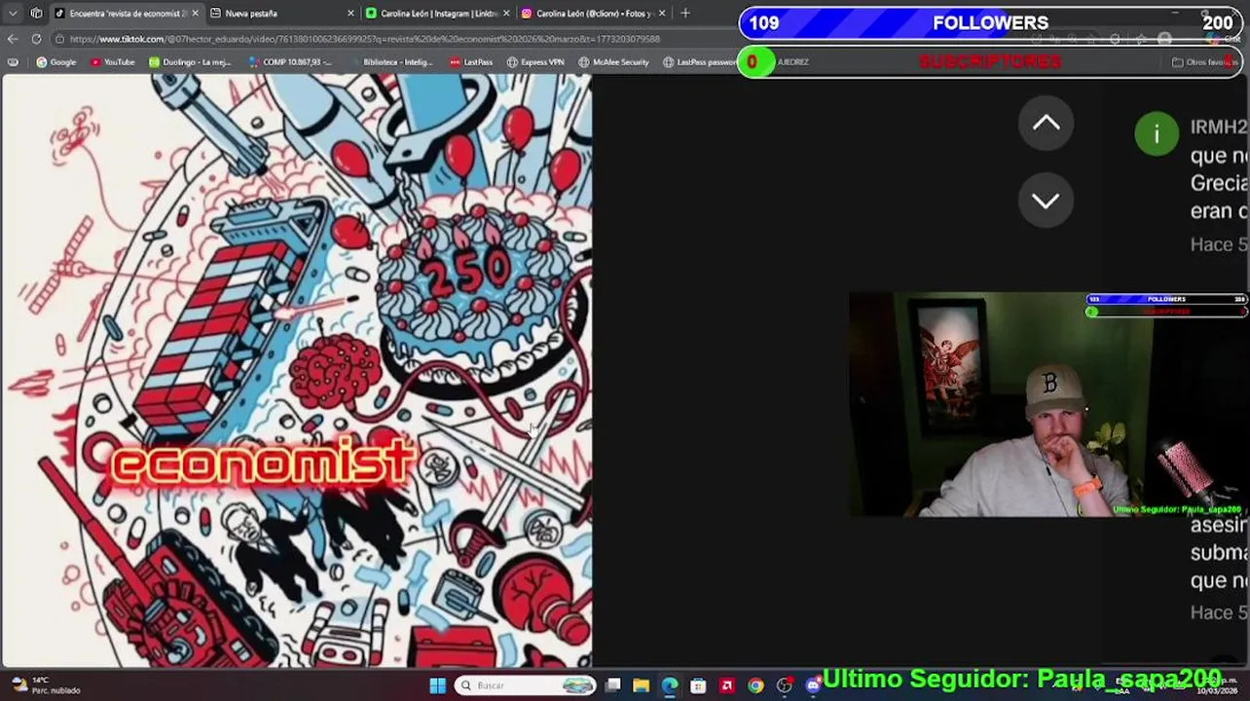This screenshot has width=1250, height=701.
Task: Reload the current TikTok page
Action: [36, 39]
